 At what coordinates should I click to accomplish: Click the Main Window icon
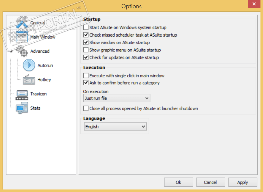coord(22,37)
